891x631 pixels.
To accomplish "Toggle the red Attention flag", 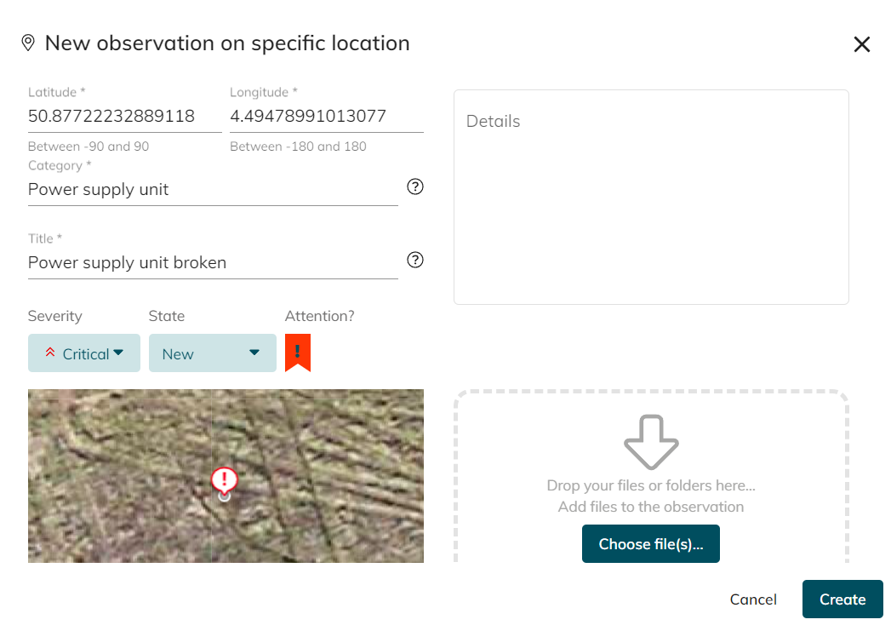I will [298, 353].
